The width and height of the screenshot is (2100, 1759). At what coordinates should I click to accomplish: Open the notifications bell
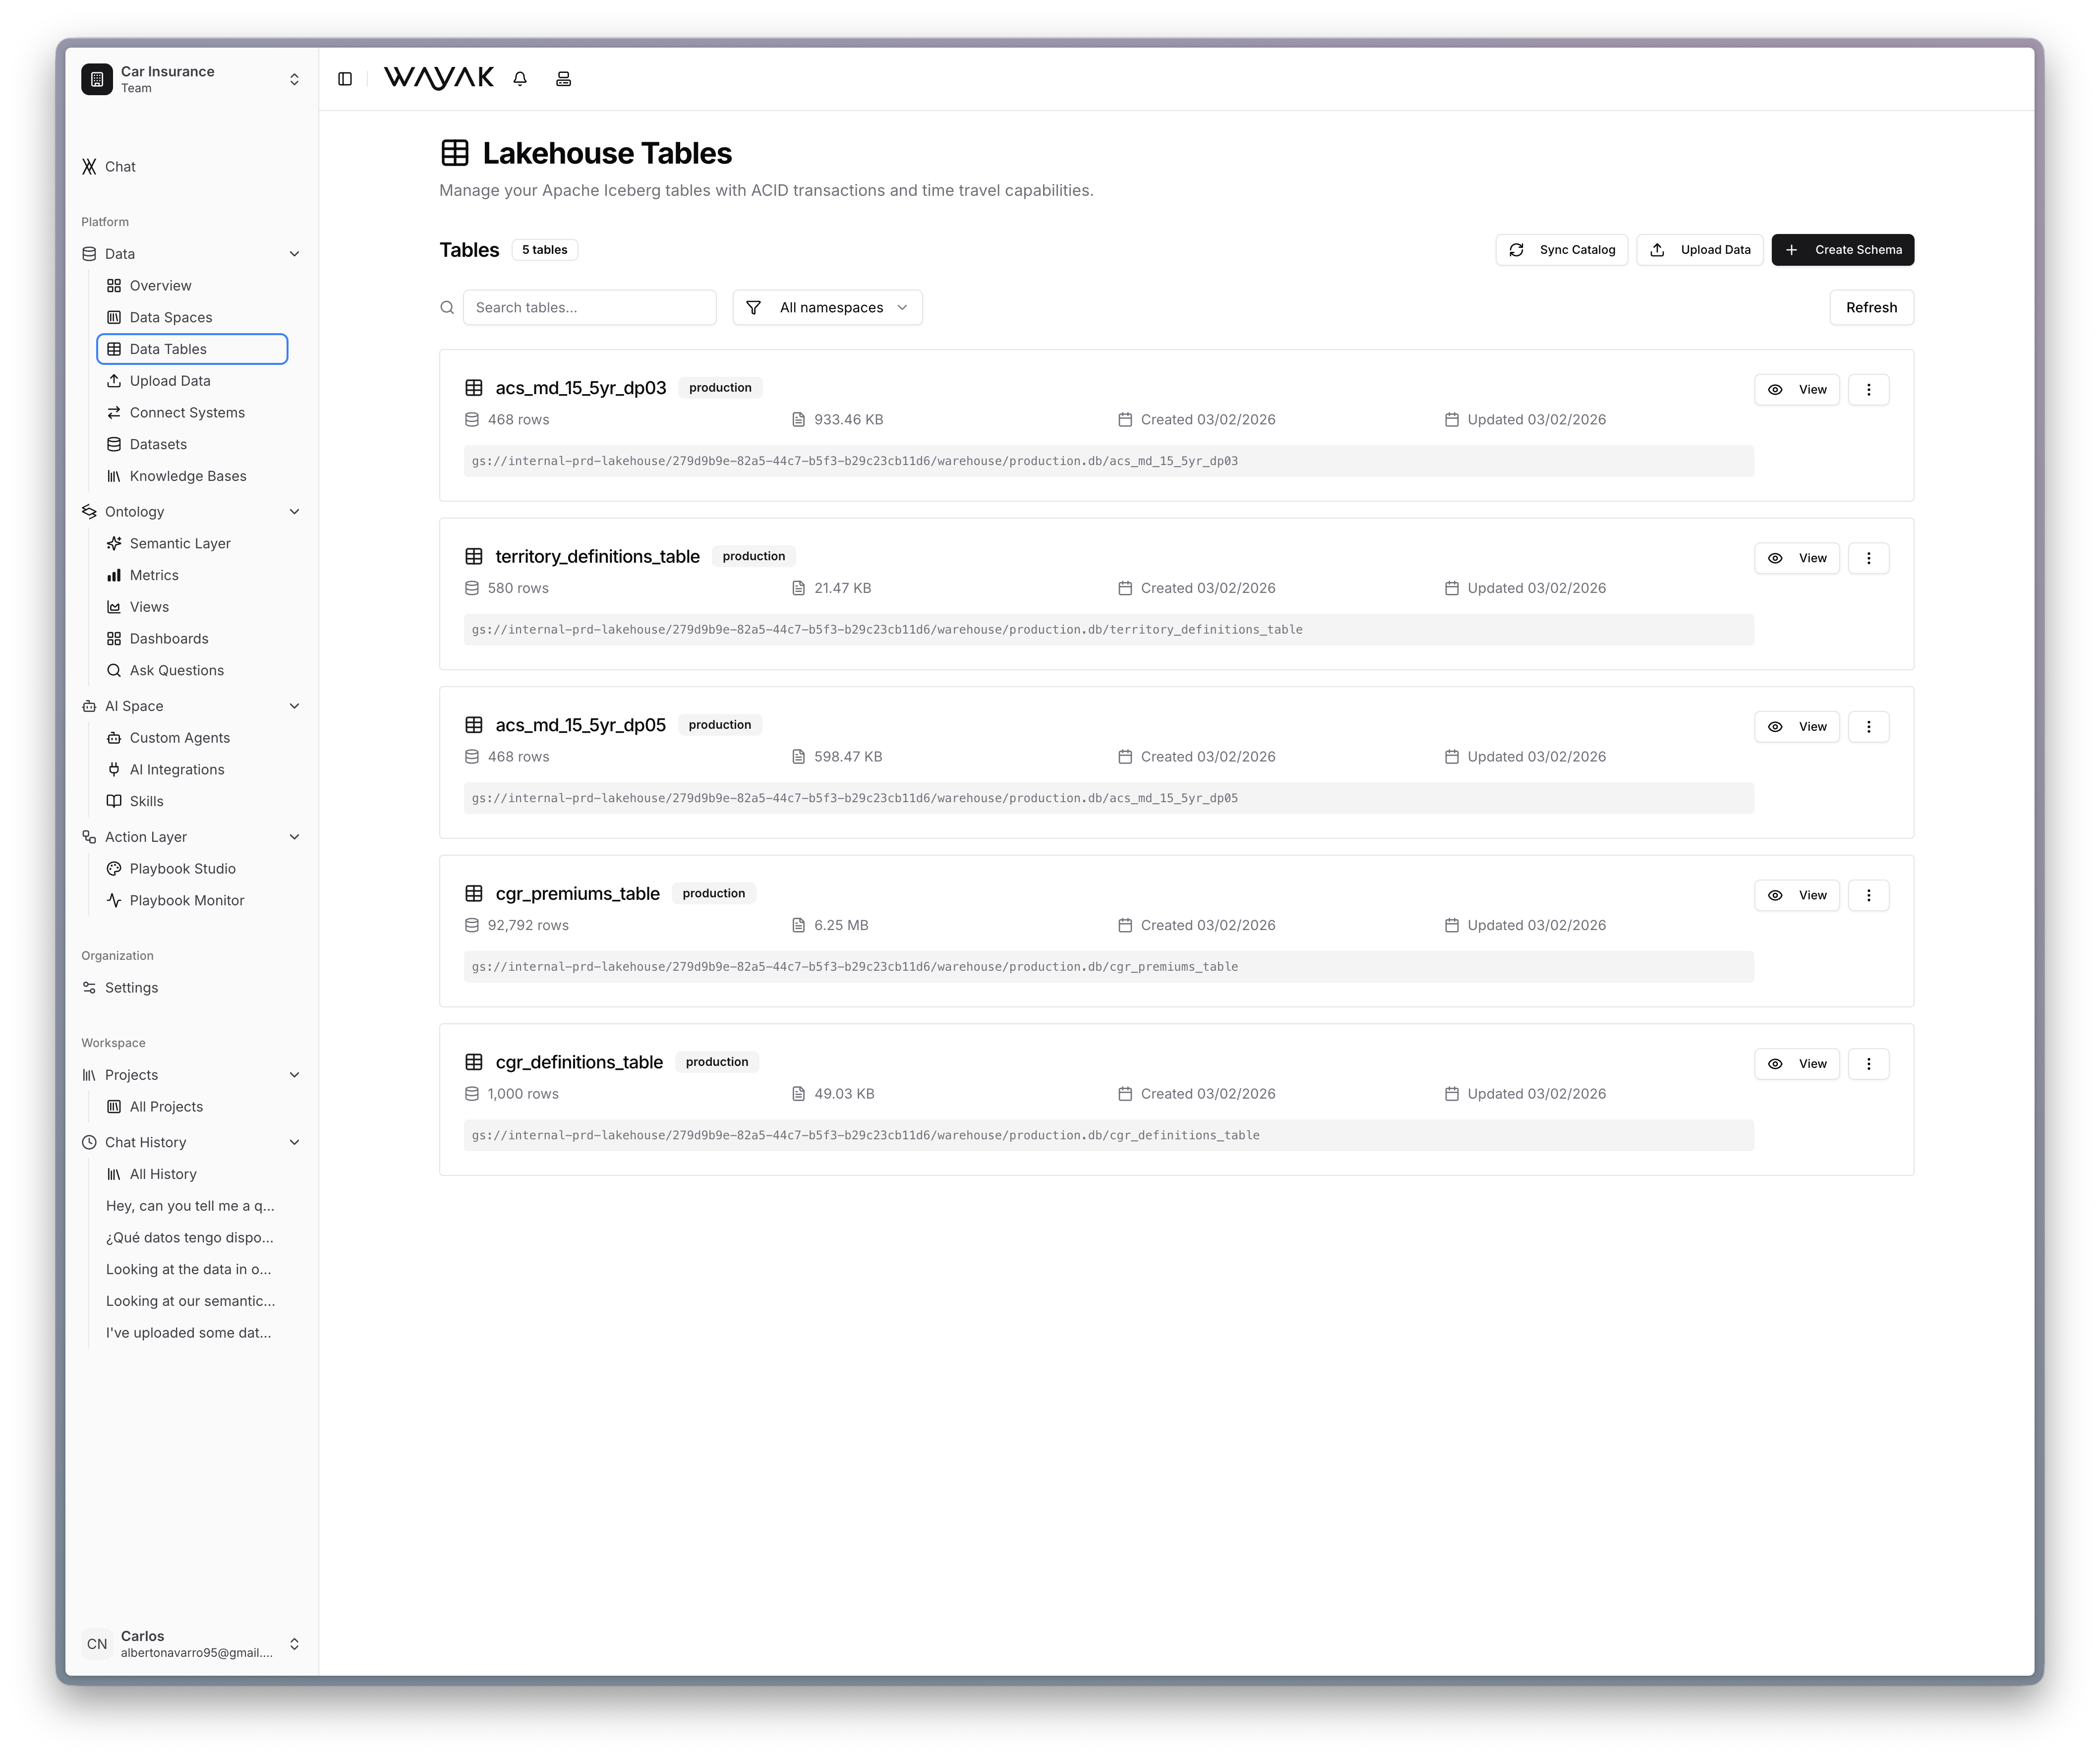[x=520, y=79]
